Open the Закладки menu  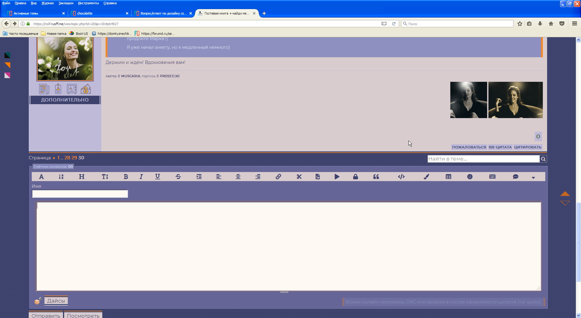66,3
